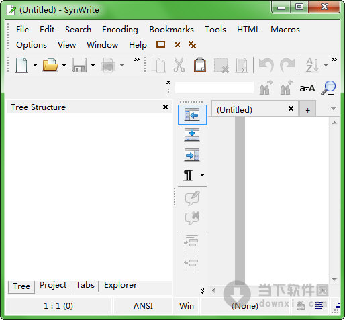Click the Indent block icon
Viewport: 345px width, 320px height.
pyautogui.click(x=191, y=242)
